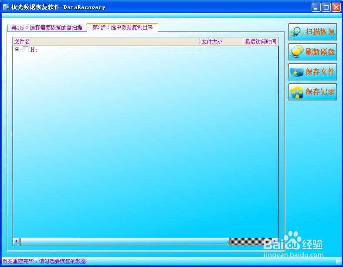
Task: Click the magnifier icon on 扫描恢复
Action: pos(297,32)
